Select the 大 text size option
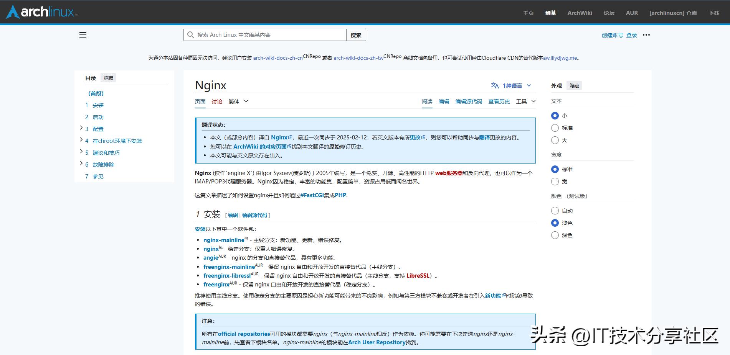The width and height of the screenshot is (730, 355). (555, 140)
